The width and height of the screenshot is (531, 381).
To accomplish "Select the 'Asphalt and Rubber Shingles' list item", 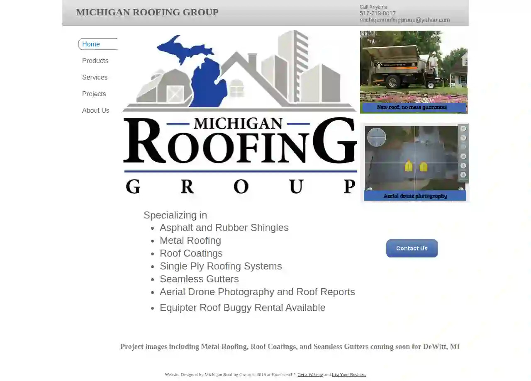I will tap(224, 228).
